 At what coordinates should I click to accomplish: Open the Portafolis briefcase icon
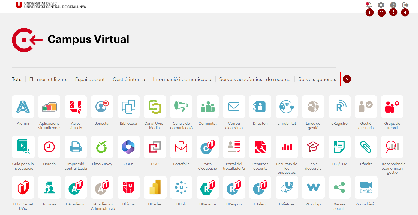181,147
